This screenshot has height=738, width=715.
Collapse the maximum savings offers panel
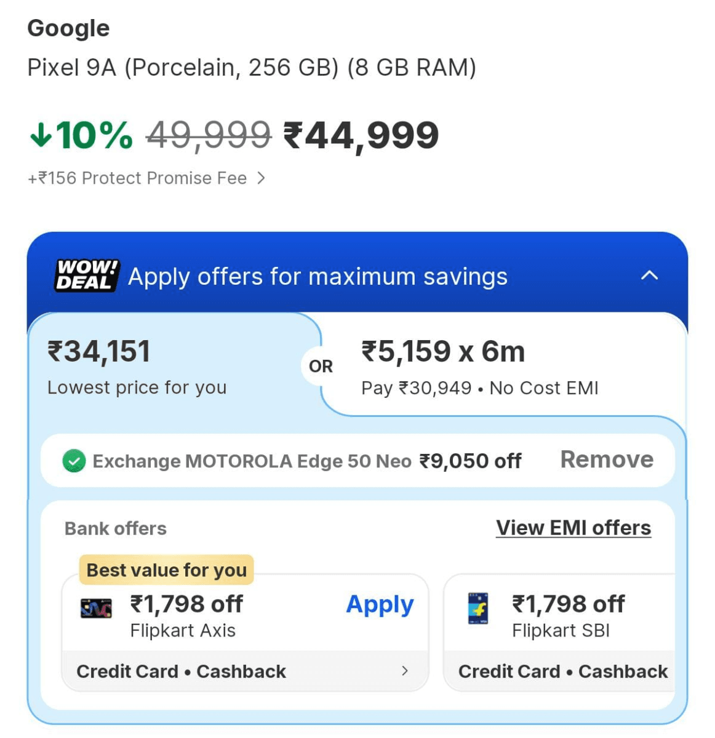[649, 276]
